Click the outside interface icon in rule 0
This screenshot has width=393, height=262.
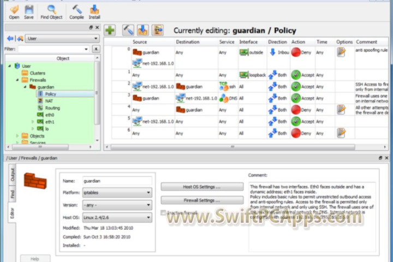(x=243, y=52)
